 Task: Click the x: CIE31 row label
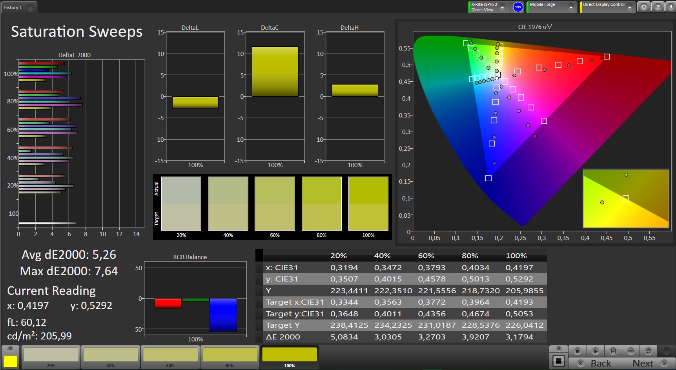(282, 268)
